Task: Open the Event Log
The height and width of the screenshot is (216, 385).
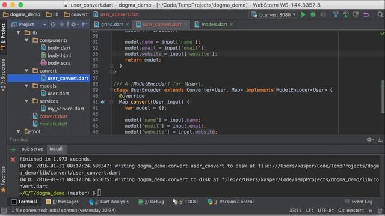Action: coord(359,202)
